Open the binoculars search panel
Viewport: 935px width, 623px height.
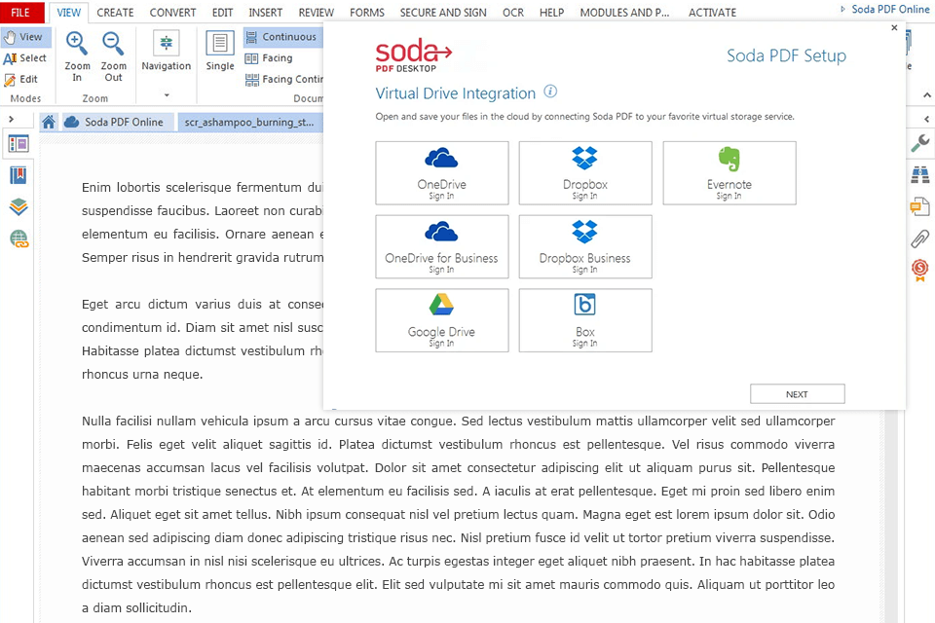[x=920, y=174]
